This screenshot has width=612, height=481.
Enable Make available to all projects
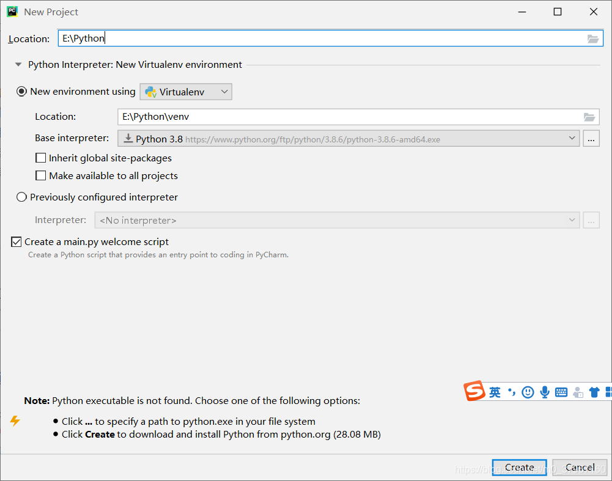[x=40, y=175]
